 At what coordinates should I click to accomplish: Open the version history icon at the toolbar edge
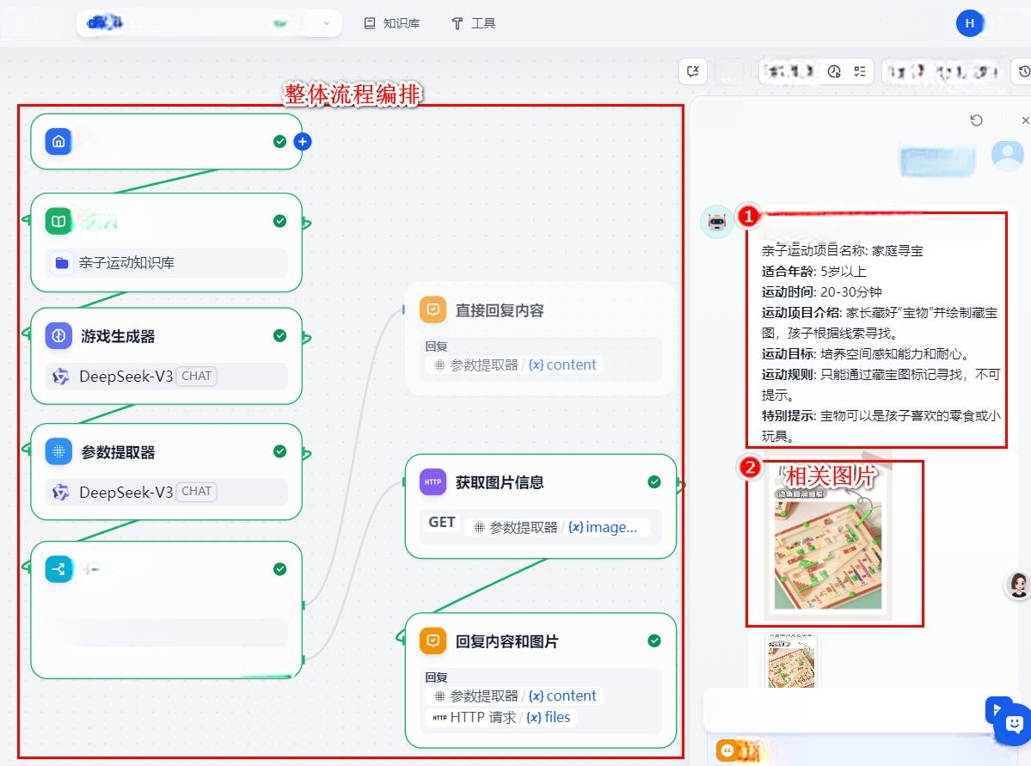[x=1023, y=71]
